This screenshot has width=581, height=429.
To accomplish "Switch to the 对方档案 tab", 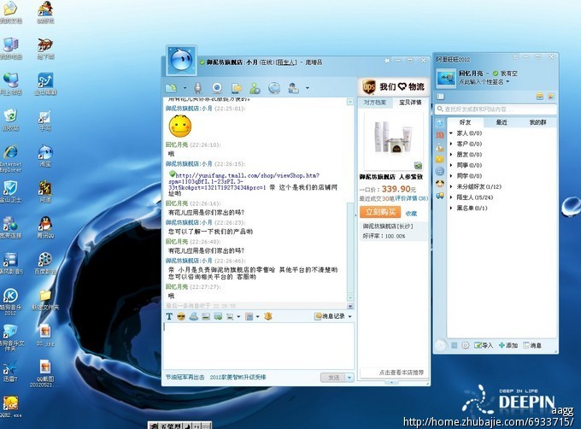I will [x=374, y=103].
